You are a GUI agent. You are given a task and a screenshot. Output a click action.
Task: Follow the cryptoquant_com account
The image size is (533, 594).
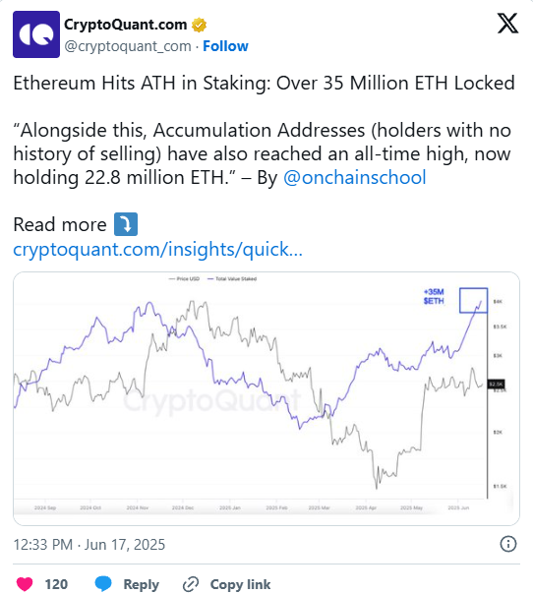click(x=225, y=46)
